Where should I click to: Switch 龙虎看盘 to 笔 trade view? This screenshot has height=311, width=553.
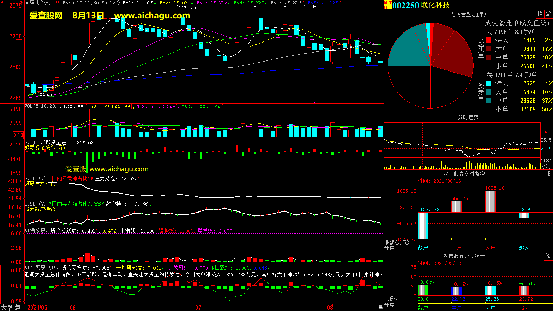pyautogui.click(x=549, y=14)
